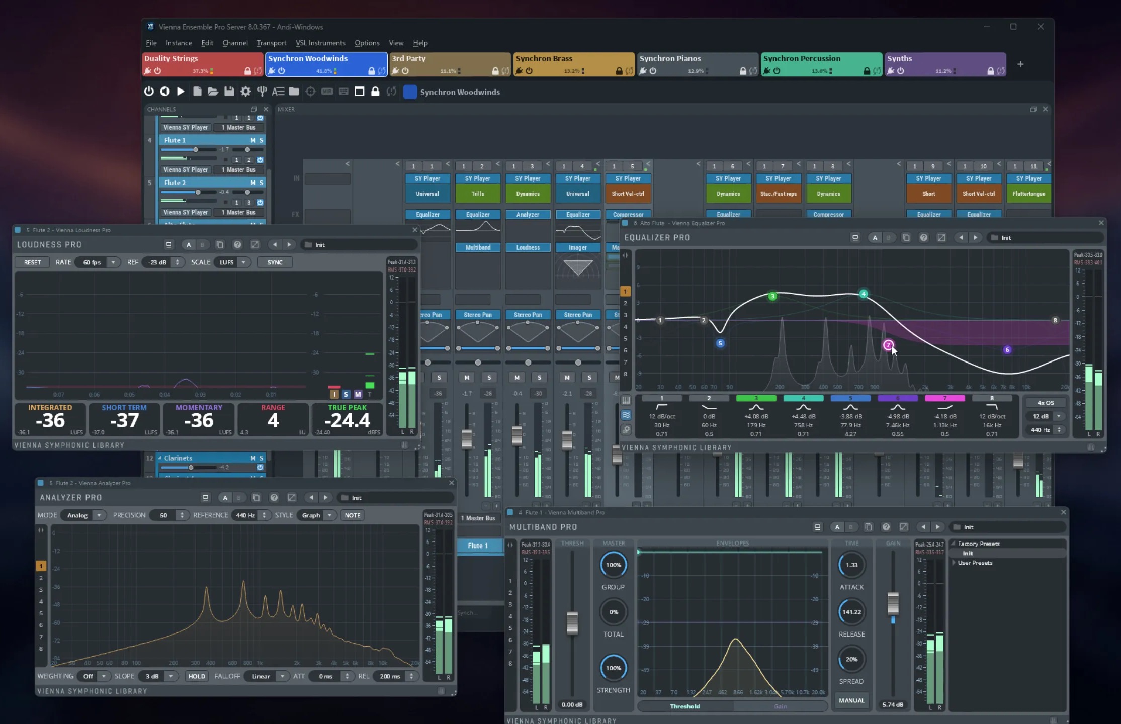Viewport: 1121px width, 724px height.
Task: Open the VSL Instruments menu
Action: (320, 43)
